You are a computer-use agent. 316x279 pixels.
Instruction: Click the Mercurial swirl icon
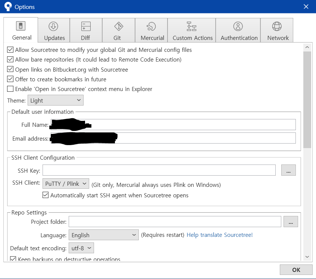tap(151, 26)
